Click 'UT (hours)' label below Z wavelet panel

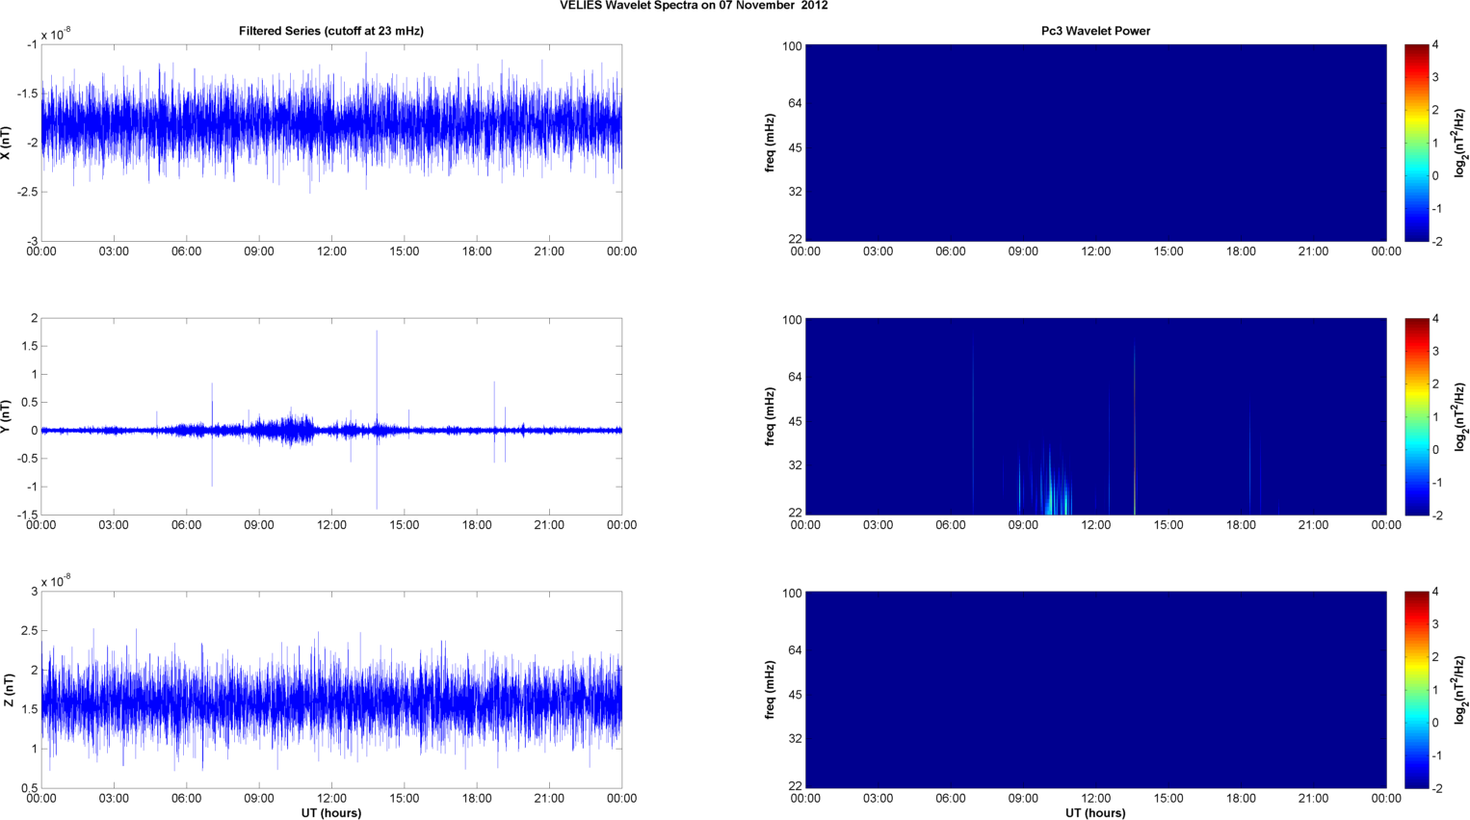(1095, 813)
